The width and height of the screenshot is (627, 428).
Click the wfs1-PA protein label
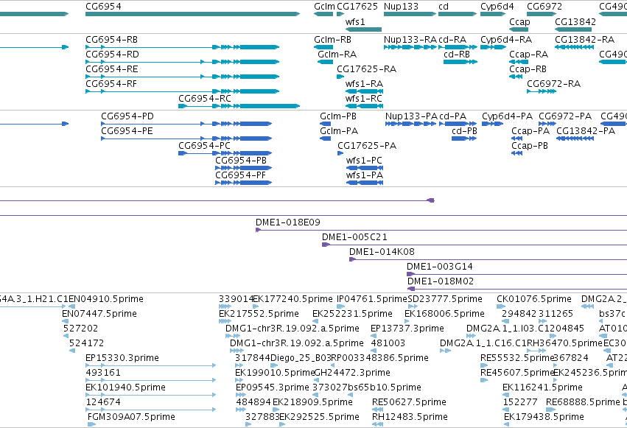pyautogui.click(x=365, y=175)
